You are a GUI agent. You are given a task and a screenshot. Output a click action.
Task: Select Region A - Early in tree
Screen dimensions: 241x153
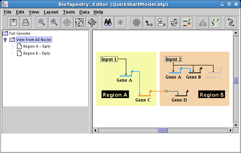tap(37, 47)
